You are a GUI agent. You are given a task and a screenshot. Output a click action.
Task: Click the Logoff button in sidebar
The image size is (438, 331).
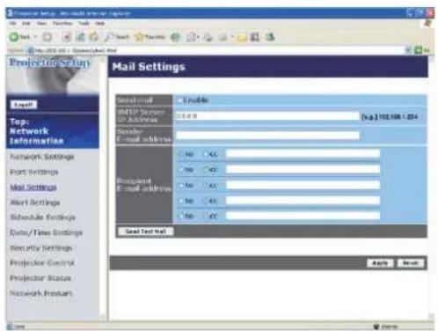click(24, 105)
